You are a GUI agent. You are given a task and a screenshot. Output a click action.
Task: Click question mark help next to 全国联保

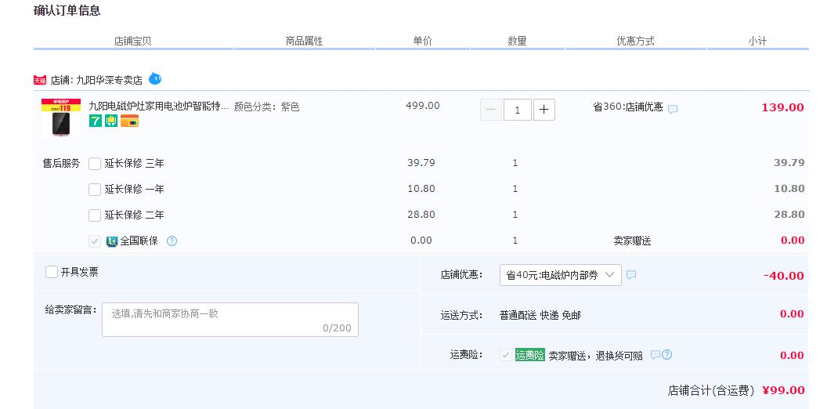[x=172, y=241]
